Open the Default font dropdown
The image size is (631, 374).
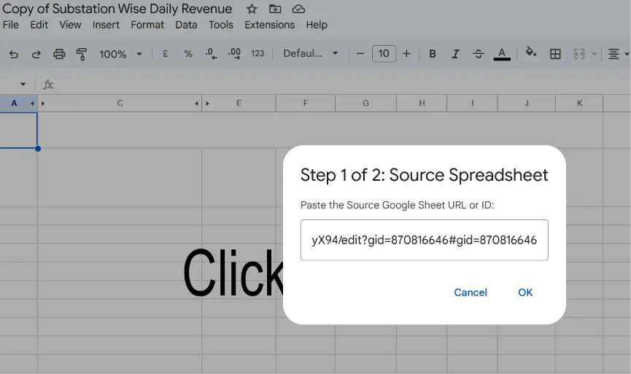310,53
